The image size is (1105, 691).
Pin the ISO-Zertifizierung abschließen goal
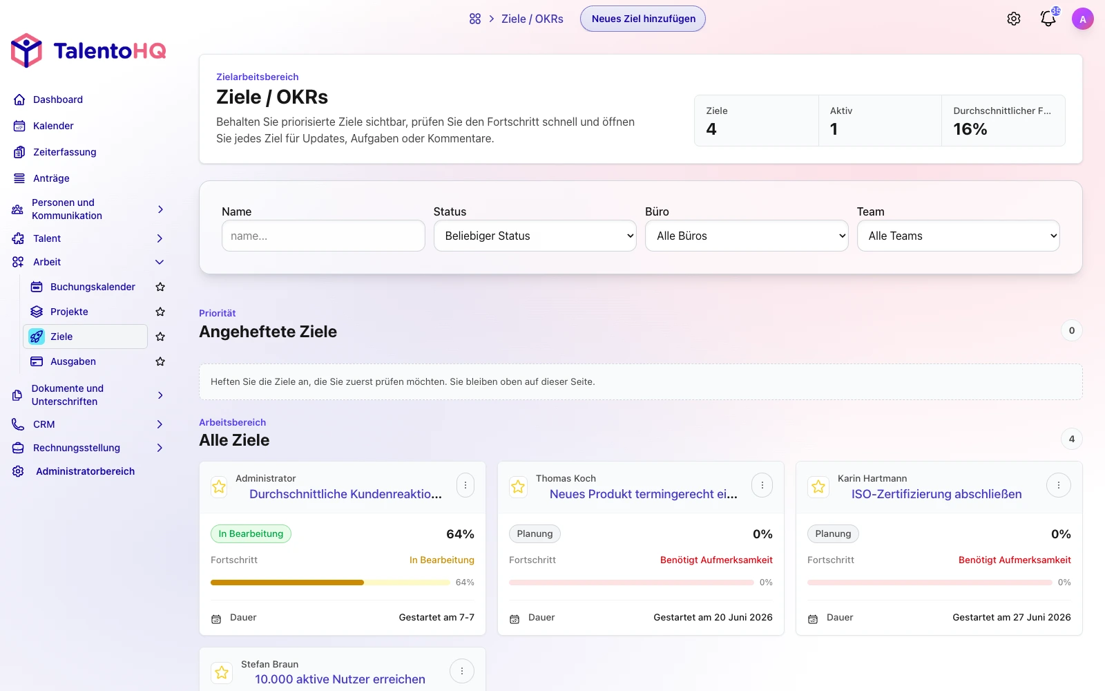(x=818, y=486)
